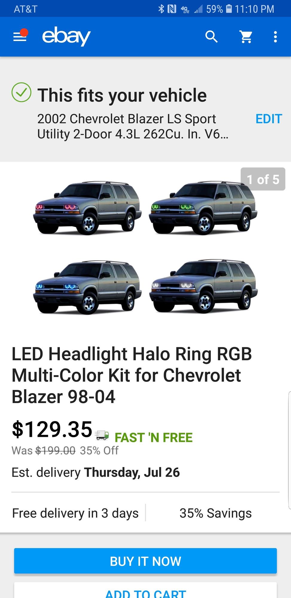Open the three-dot overflow menu
The height and width of the screenshot is (598, 291).
pyautogui.click(x=275, y=37)
